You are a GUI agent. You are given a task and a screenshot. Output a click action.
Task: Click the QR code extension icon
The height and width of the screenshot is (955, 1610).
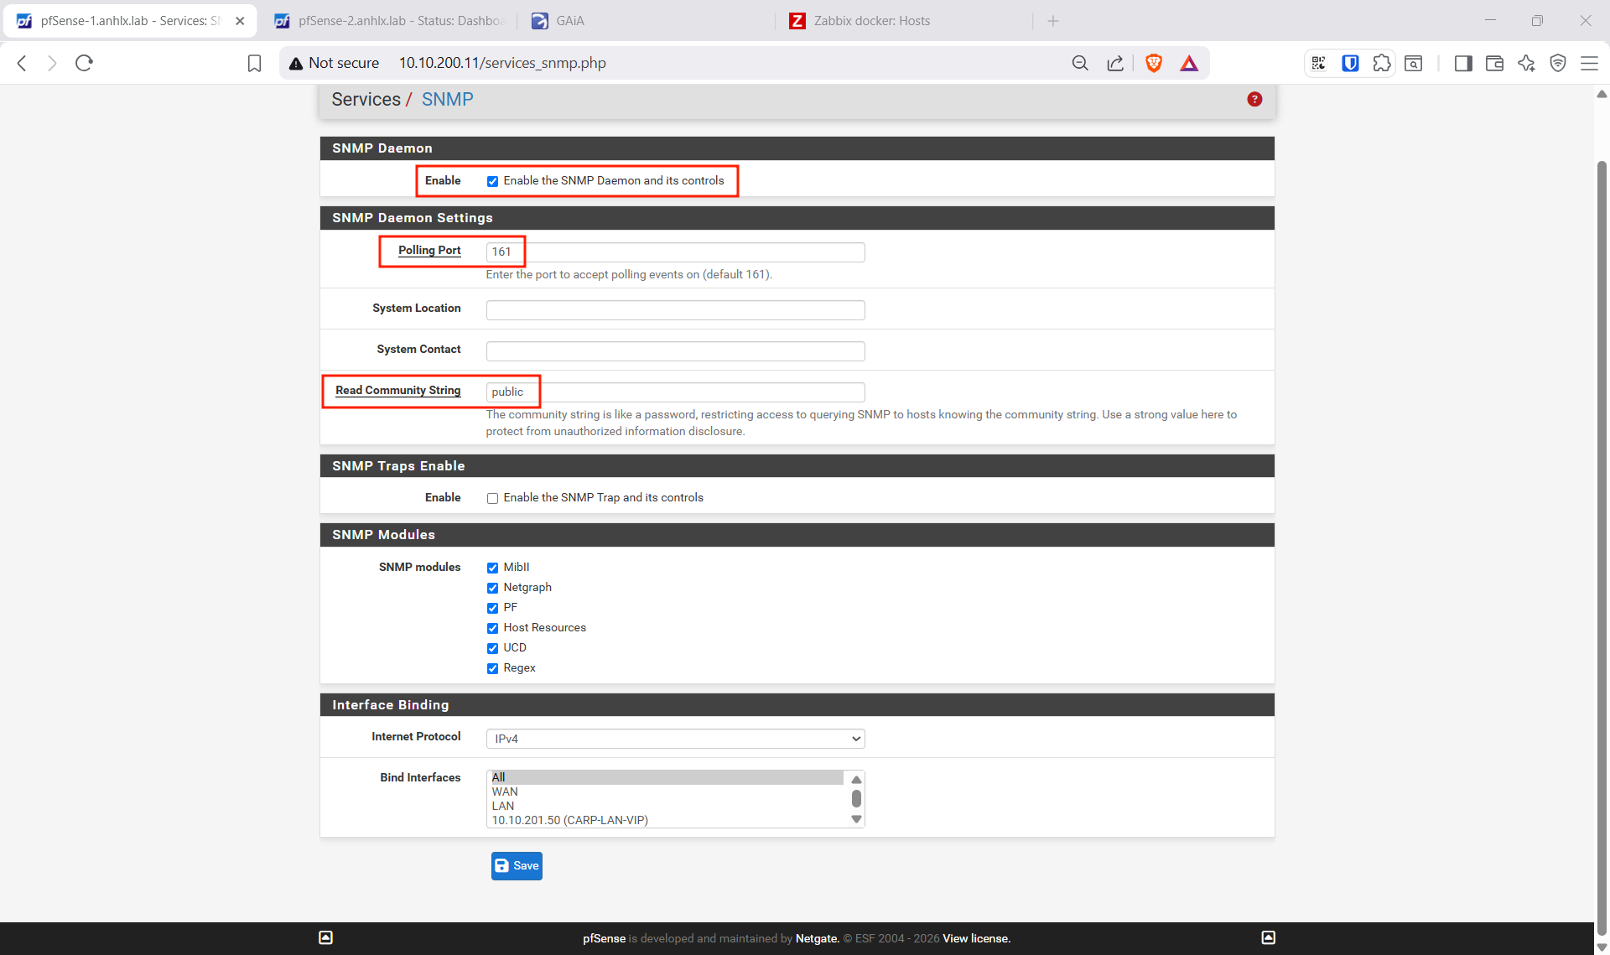tap(1319, 63)
